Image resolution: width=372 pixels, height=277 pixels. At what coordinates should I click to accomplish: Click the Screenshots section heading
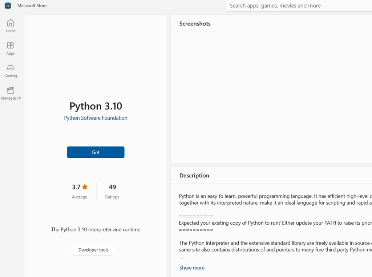[195, 24]
